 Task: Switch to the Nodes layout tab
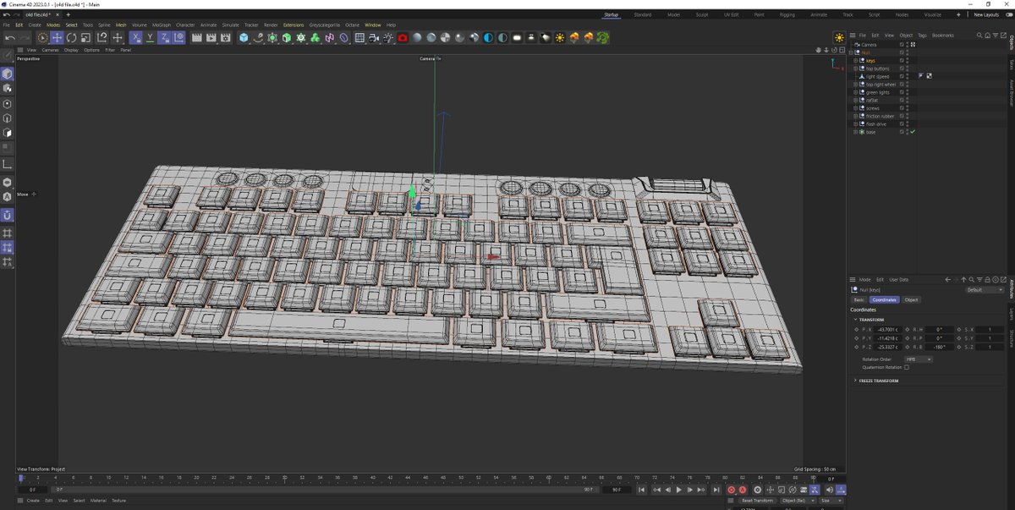tap(902, 14)
